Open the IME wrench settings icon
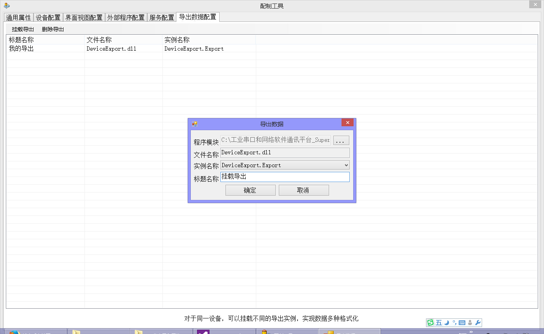This screenshot has width=544, height=334. 478,323
